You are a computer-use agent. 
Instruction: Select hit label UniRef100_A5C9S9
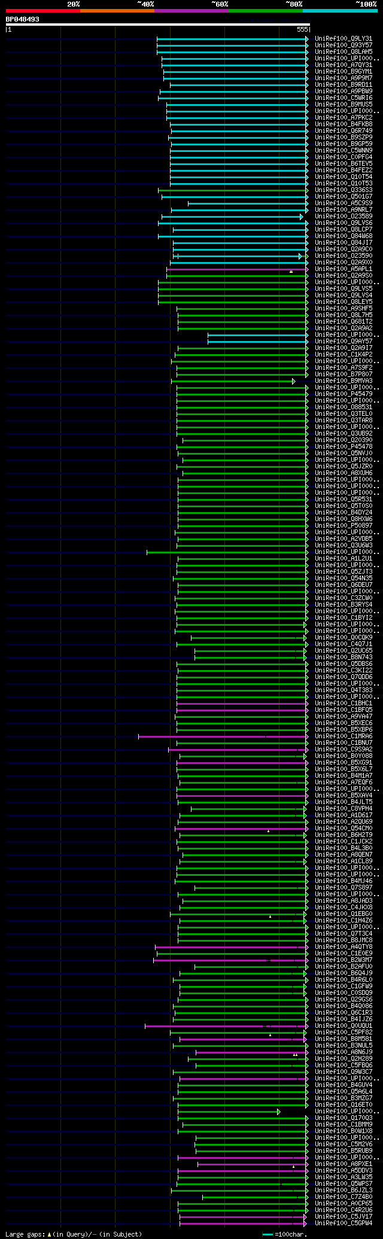(x=345, y=203)
